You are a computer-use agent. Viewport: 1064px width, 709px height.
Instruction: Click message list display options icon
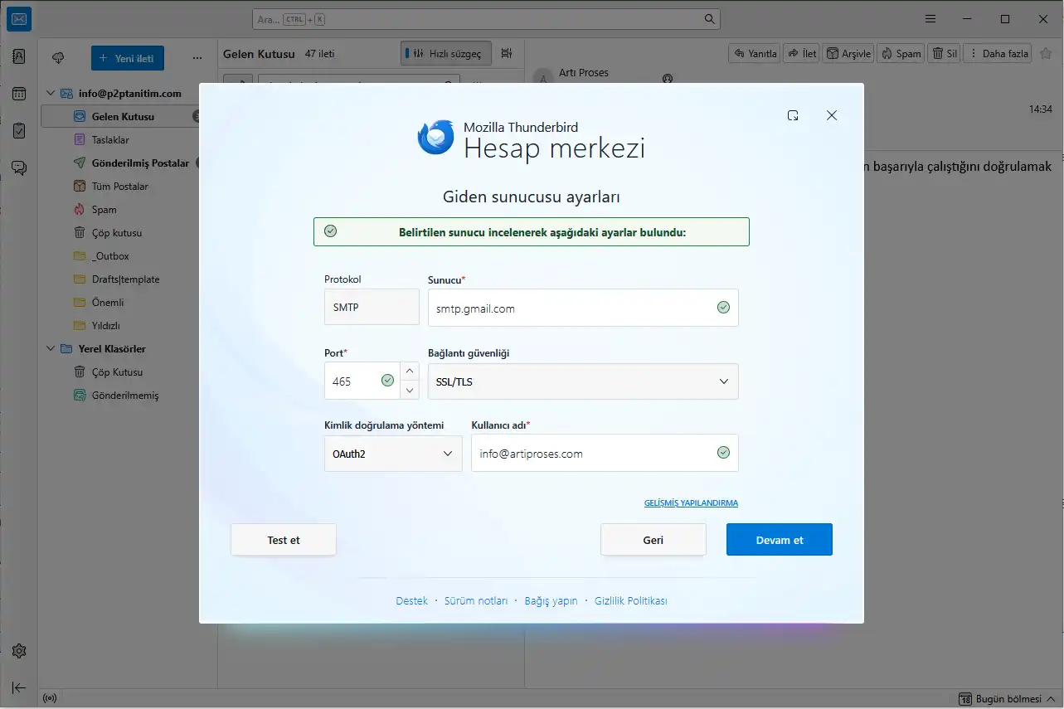507,53
